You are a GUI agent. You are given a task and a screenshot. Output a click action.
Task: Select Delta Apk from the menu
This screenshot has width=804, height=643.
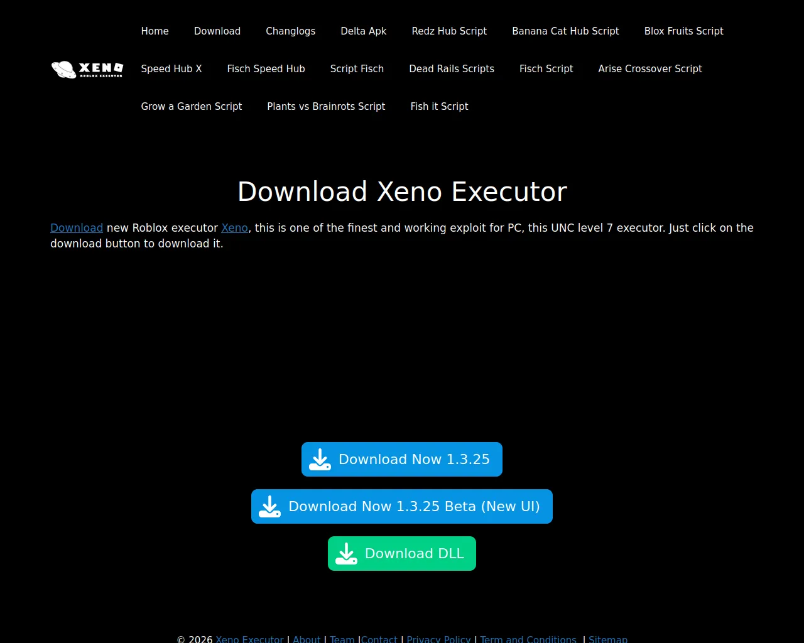click(364, 31)
